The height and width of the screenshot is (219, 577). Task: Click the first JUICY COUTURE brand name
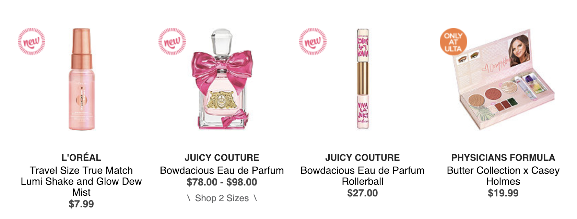222,158
